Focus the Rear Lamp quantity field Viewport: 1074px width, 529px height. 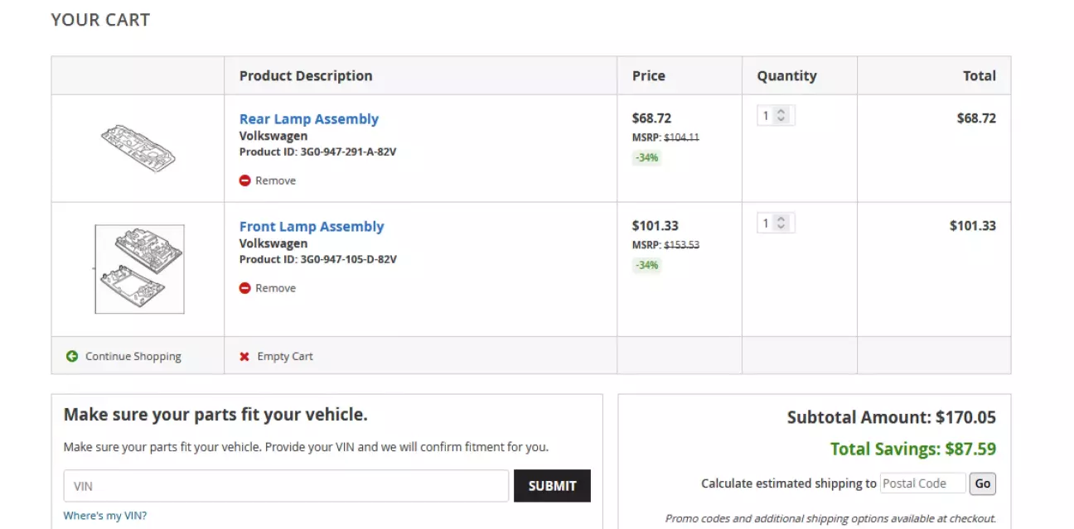tap(767, 117)
